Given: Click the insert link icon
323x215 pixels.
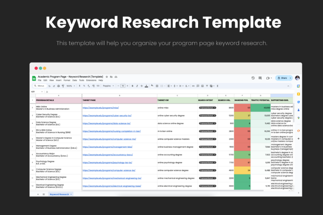Looking at the screenshot, I should [193, 86].
